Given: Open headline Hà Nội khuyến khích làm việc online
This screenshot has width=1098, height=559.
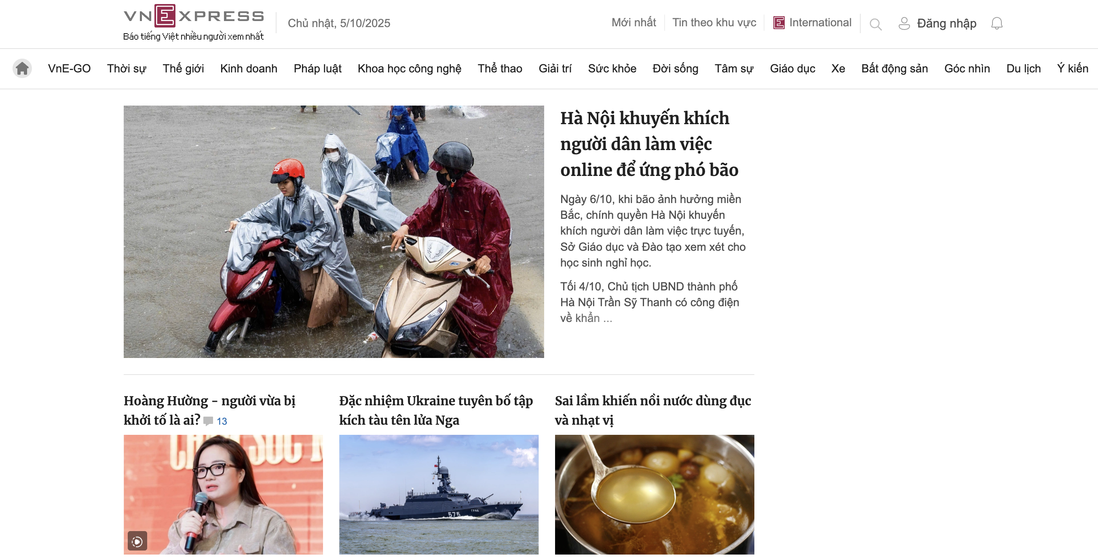Looking at the screenshot, I should [x=649, y=144].
